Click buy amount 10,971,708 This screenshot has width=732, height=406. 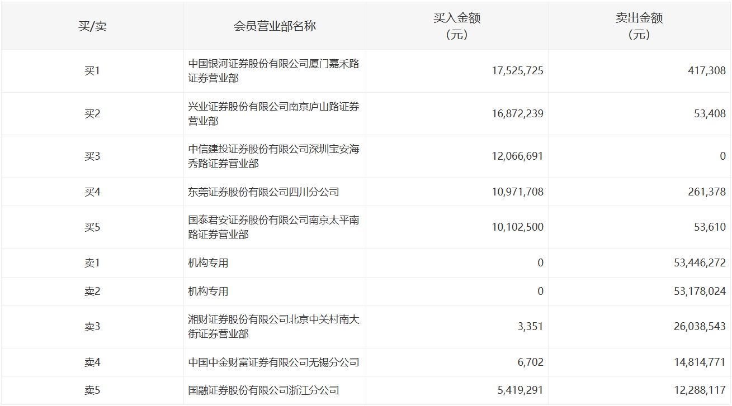click(517, 192)
